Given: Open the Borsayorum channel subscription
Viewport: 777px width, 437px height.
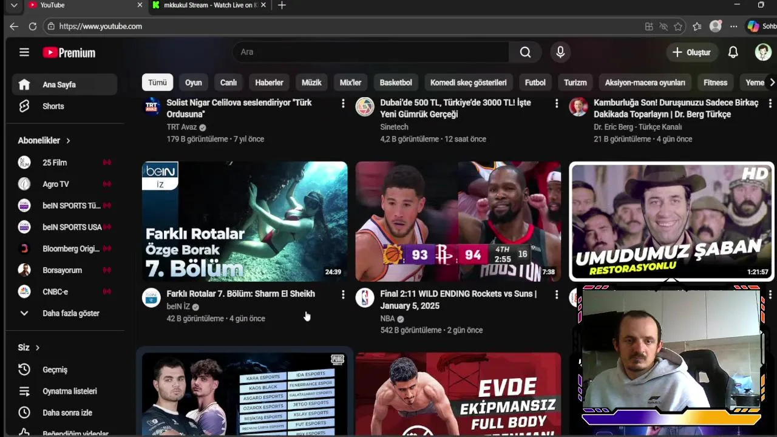Looking at the screenshot, I should point(64,270).
